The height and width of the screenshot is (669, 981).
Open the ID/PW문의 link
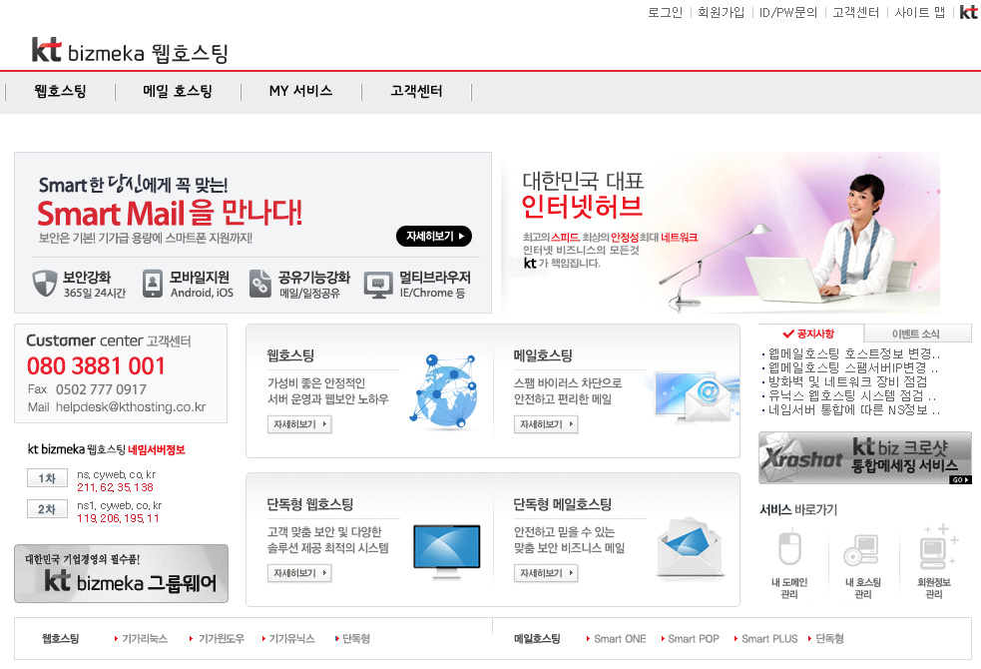click(x=788, y=13)
